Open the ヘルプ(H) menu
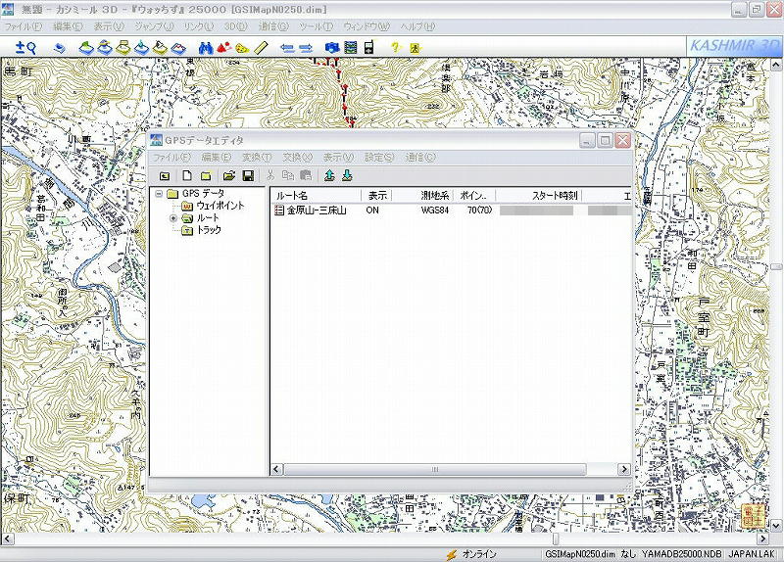The image size is (784, 562). pyautogui.click(x=417, y=26)
